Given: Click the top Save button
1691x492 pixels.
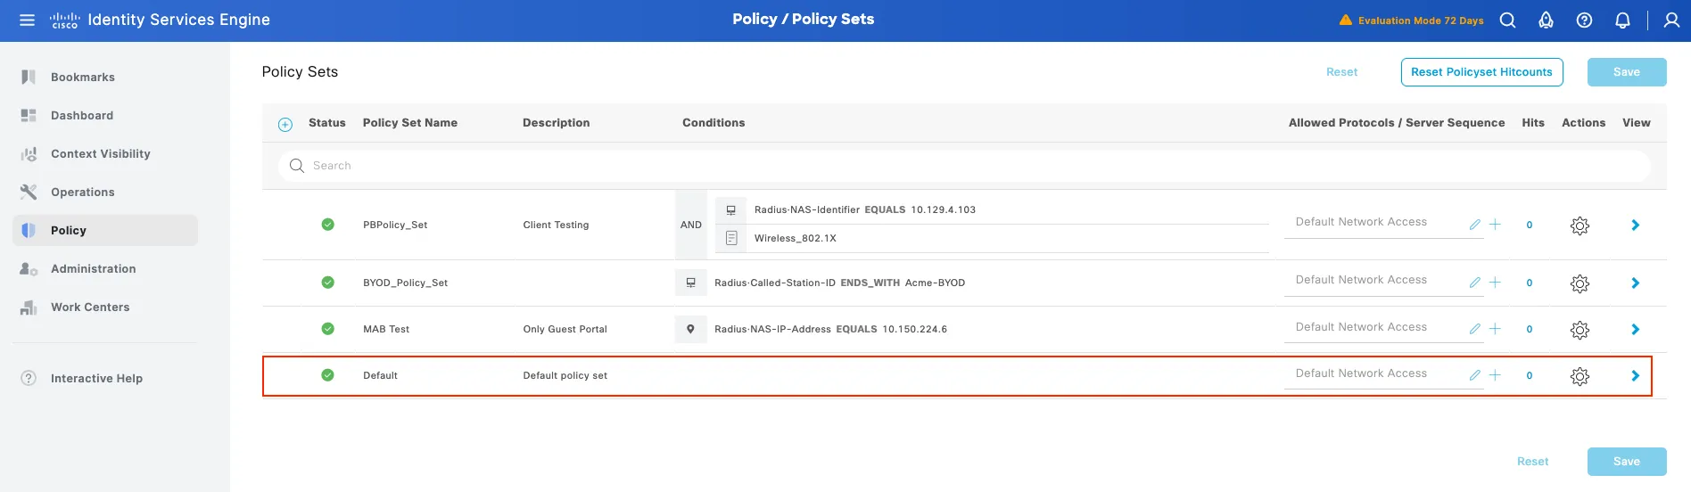Looking at the screenshot, I should pos(1627,72).
